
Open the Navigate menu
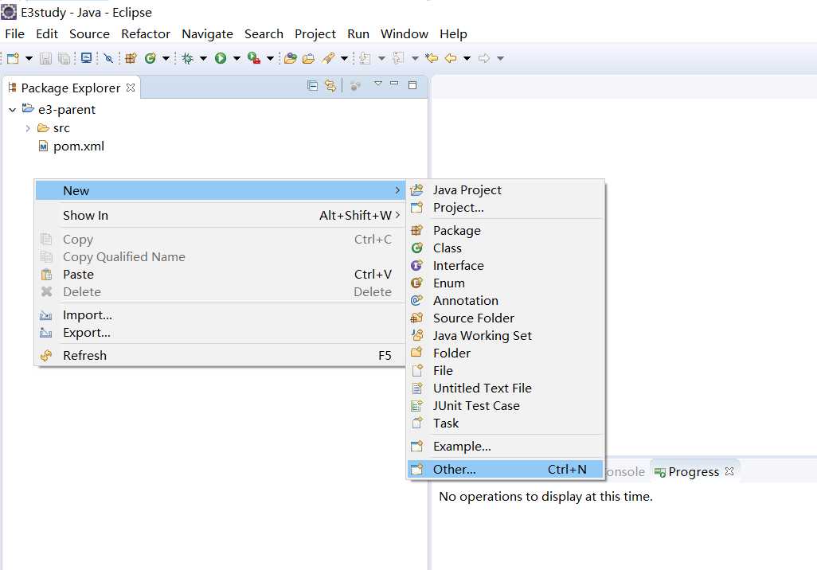[x=207, y=34]
